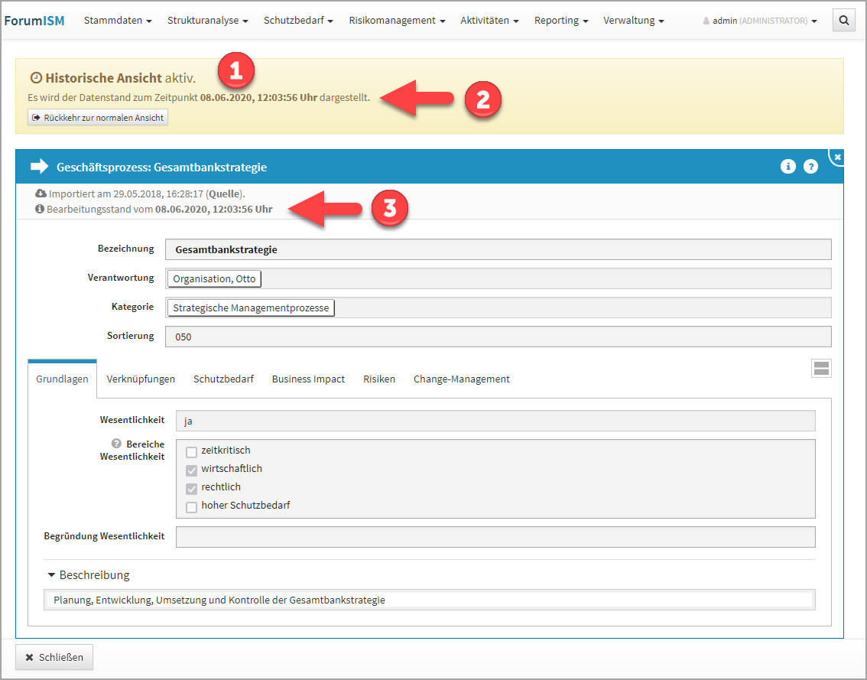
Task: Toggle the hoher Schutzbedarf checkbox
Action: point(191,506)
